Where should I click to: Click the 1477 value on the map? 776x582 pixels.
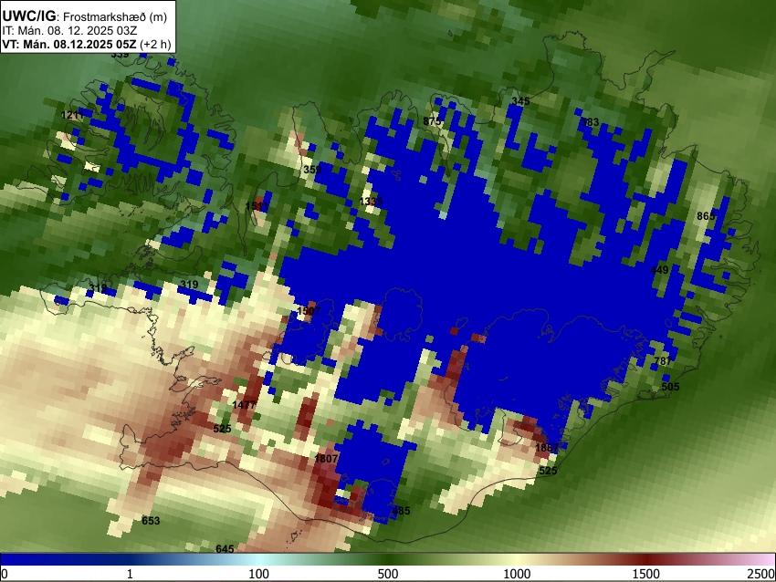click(x=244, y=405)
